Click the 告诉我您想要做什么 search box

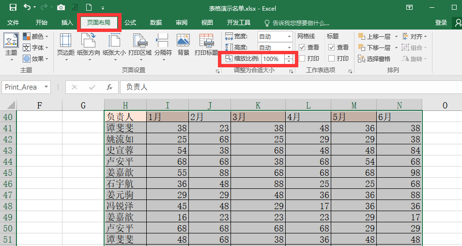click(297, 23)
